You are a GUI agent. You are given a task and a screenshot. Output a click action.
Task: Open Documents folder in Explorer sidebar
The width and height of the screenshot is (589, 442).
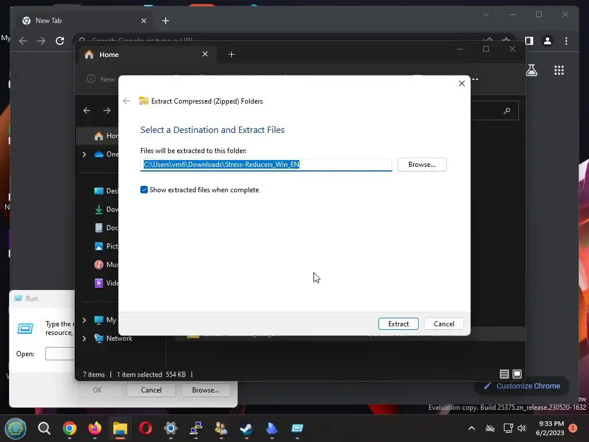coord(106,228)
